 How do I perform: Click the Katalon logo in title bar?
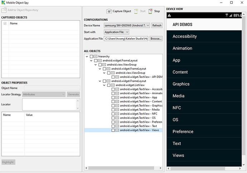(3, 2)
